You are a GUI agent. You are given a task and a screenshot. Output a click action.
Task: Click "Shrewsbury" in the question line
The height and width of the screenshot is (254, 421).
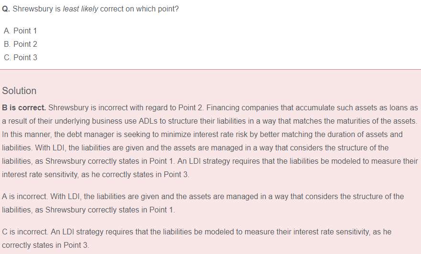[x=32, y=9]
